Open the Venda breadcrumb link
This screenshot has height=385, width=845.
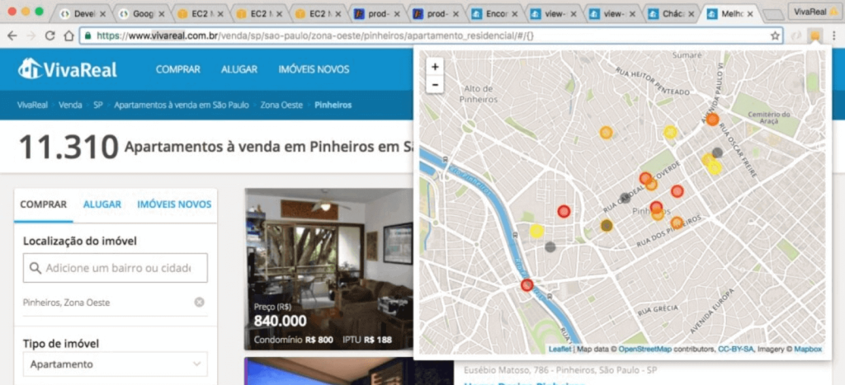tap(70, 105)
